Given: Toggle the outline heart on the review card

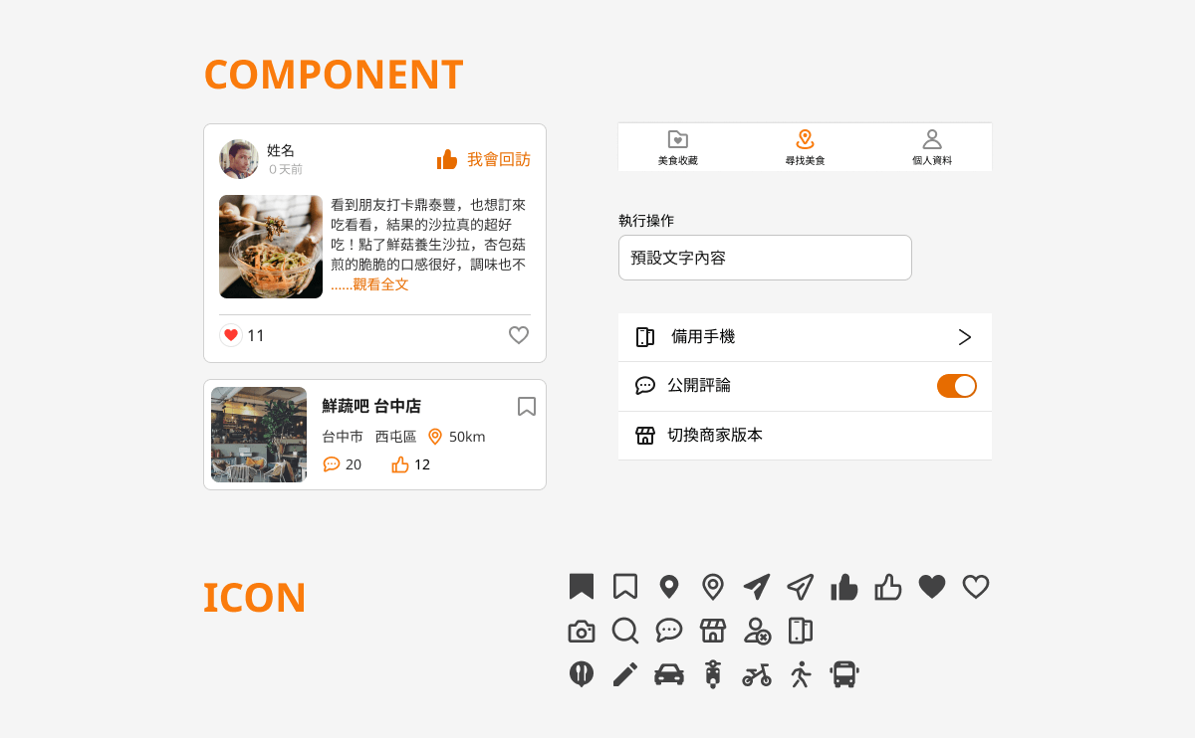Looking at the screenshot, I should [519, 335].
